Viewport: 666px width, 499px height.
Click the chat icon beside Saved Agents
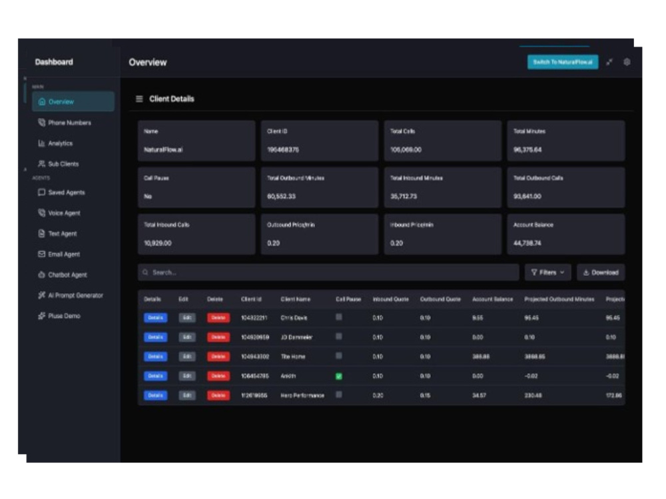[x=41, y=192]
